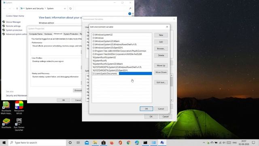Screen dimensions: 259x146
Task: Select the NVIDIA PhysX Common path entry
Action: click(x=122, y=51)
